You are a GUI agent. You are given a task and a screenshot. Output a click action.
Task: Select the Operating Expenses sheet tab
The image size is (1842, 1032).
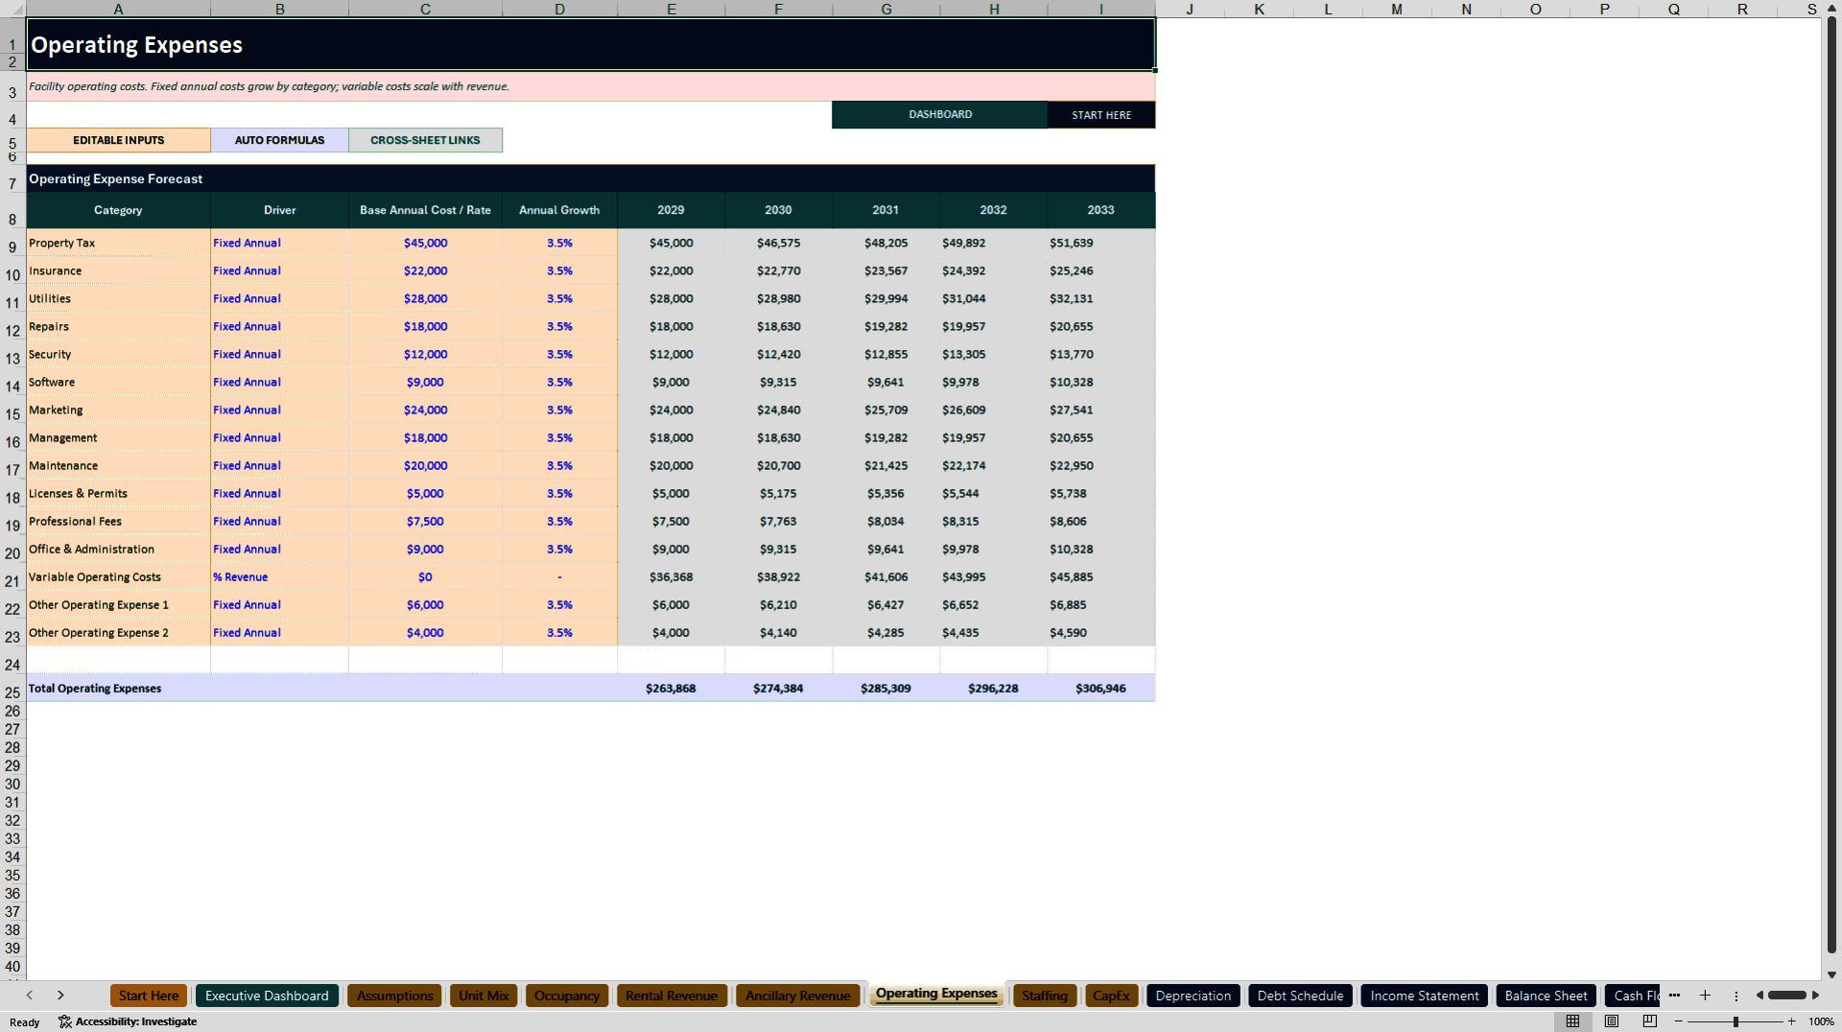pyautogui.click(x=936, y=994)
